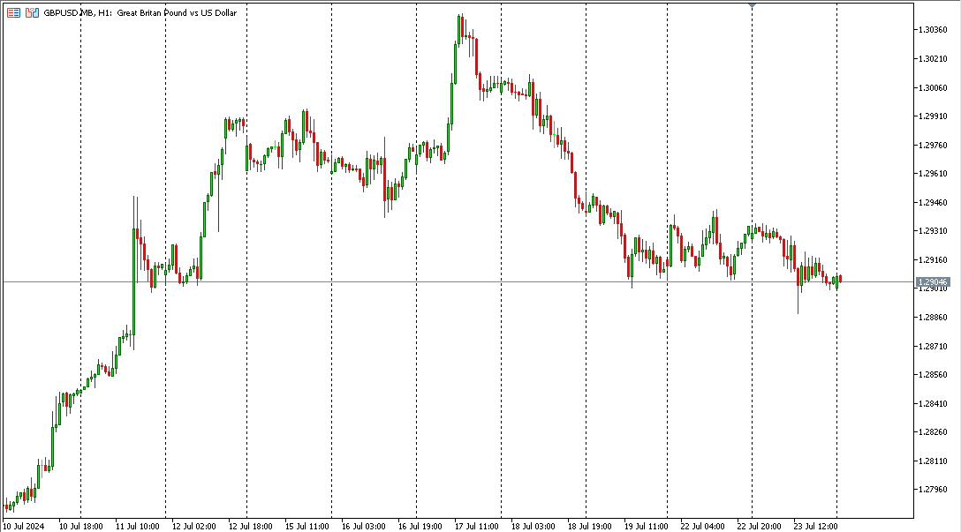Click the 1.29610 price axis label
The image size is (961, 532).
[932, 174]
